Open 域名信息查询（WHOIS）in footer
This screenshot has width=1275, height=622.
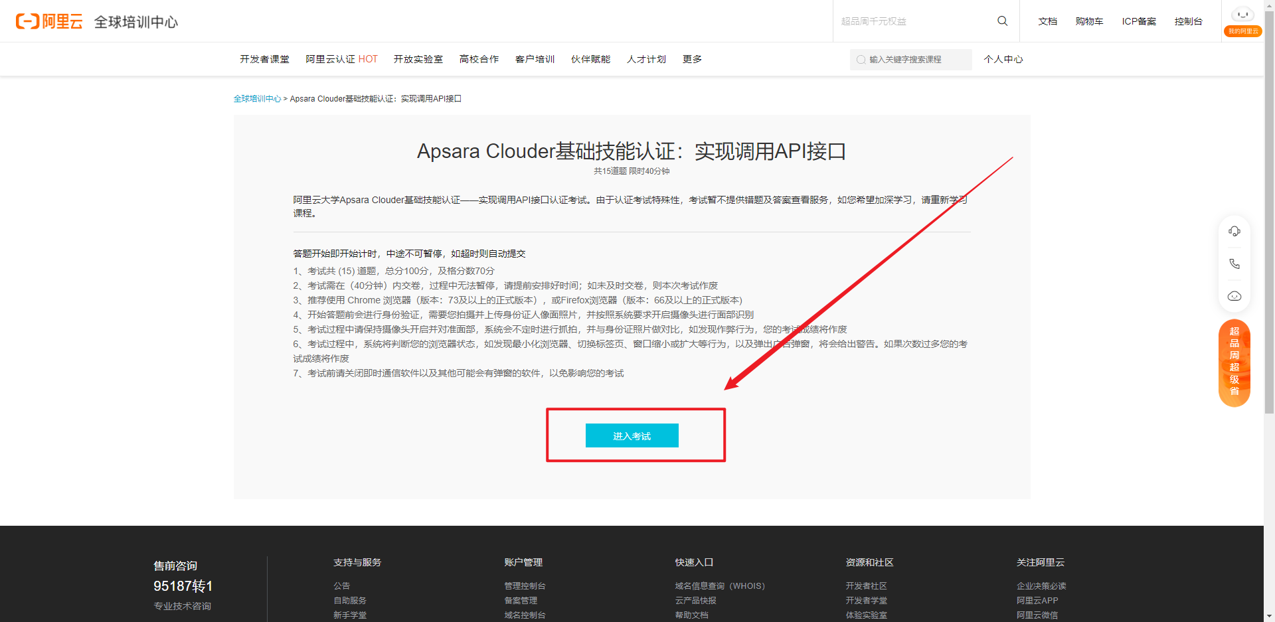pos(719,585)
